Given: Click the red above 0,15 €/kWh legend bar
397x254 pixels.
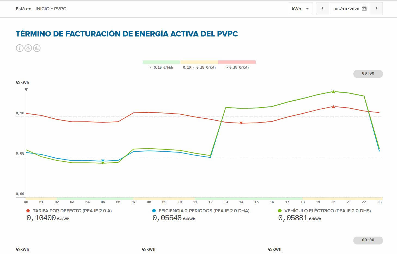Looking at the screenshot, I should pos(237,62).
